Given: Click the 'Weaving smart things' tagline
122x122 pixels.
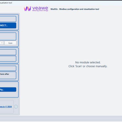Looking at the screenshot, I should coord(40,10).
